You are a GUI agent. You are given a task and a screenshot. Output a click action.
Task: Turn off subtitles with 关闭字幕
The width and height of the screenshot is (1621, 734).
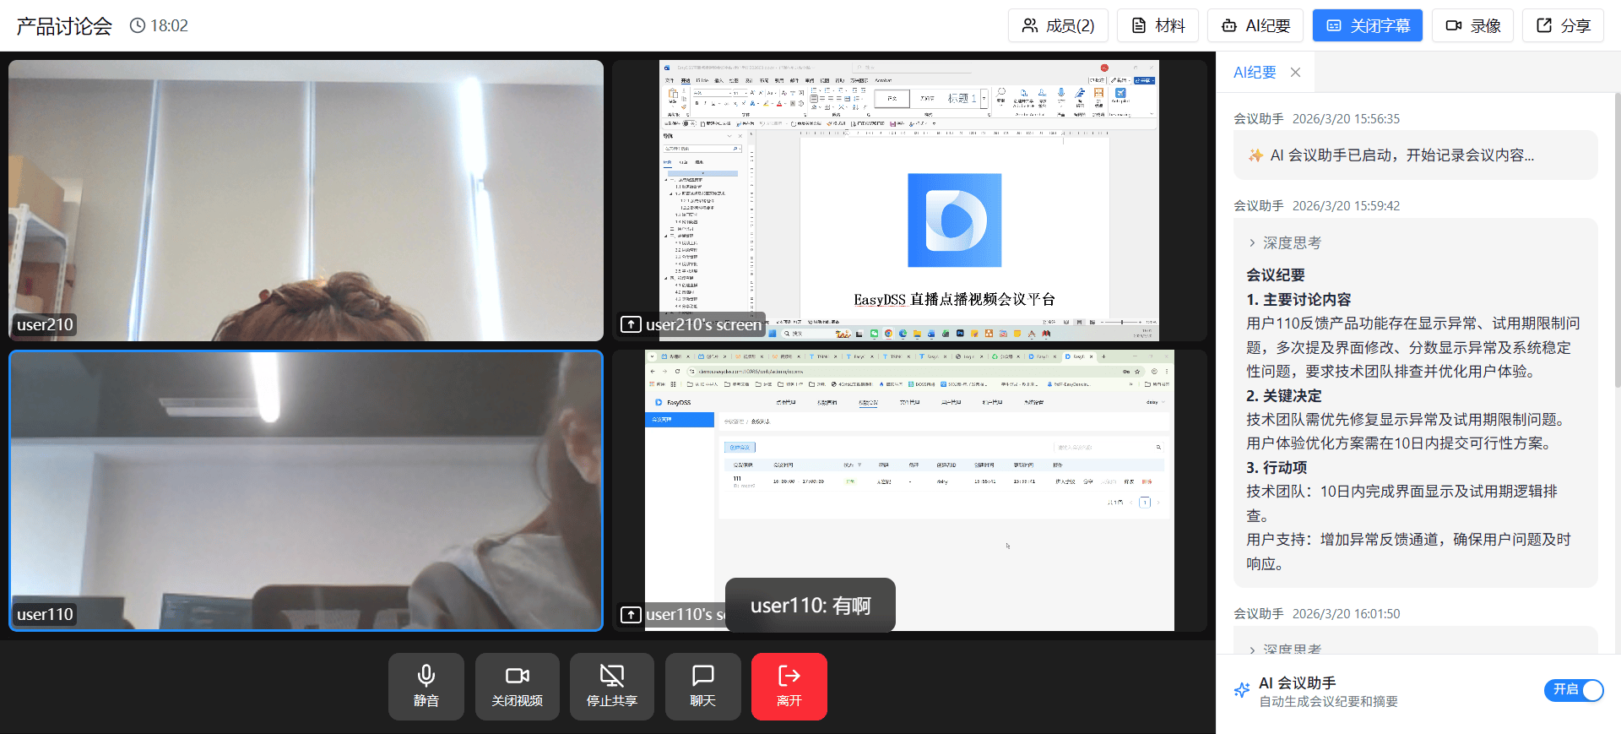pyautogui.click(x=1367, y=25)
